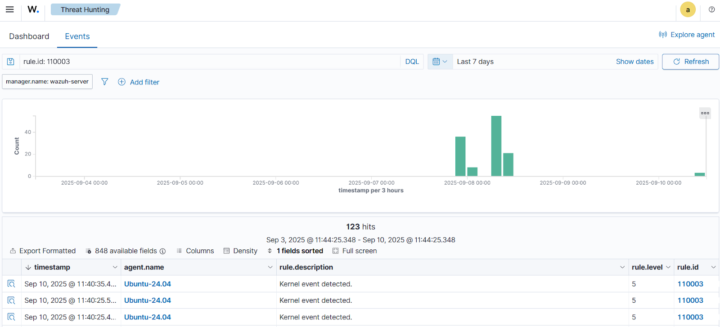720x327 pixels.
Task: Open the hamburger navigation menu
Action: pos(9,9)
